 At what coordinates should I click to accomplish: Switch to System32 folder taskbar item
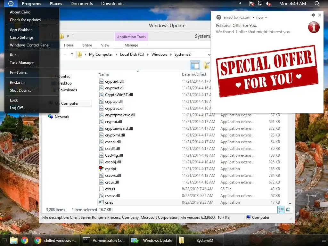pos(201,241)
